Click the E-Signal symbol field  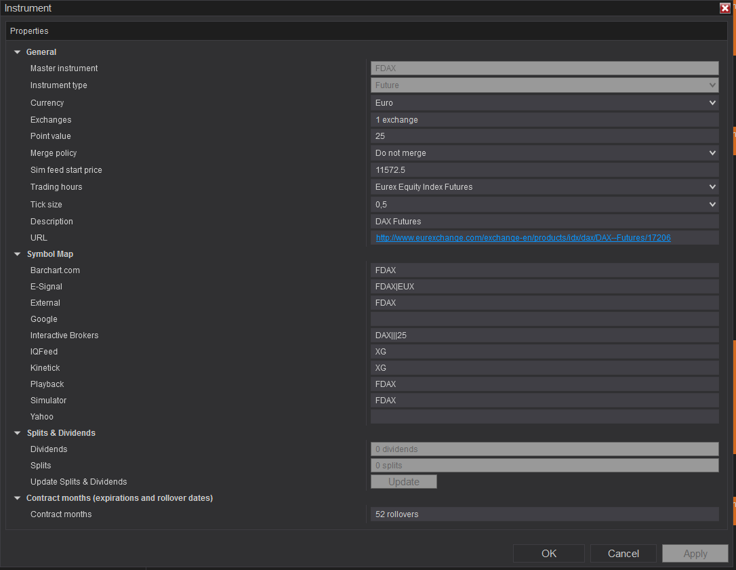544,287
